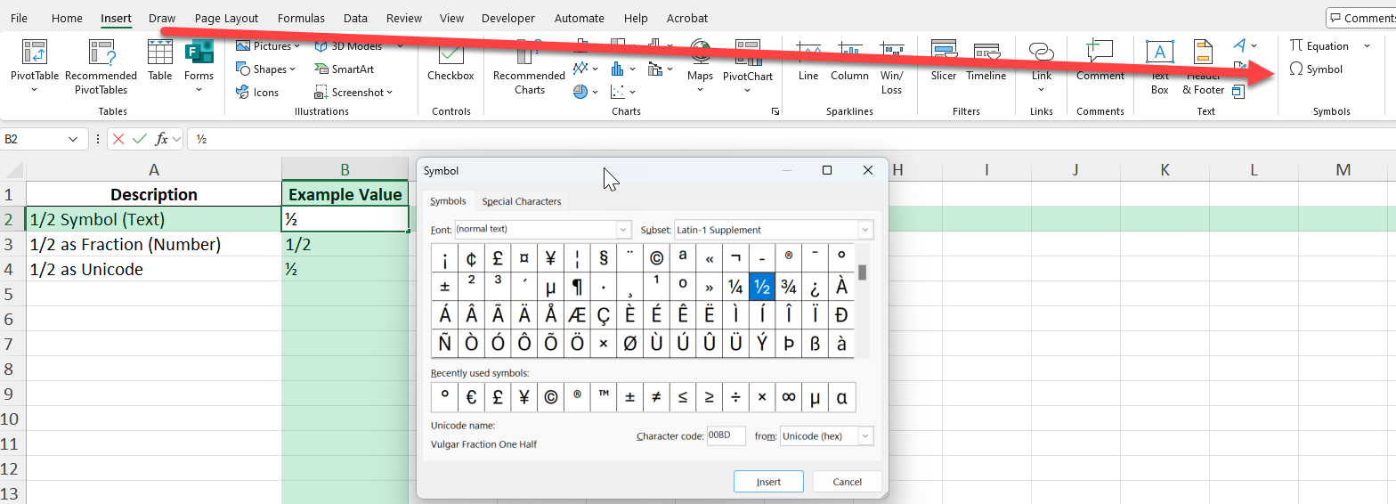Image resolution: width=1396 pixels, height=504 pixels.
Task: Click the Object icon in Text group
Action: coord(1238,91)
